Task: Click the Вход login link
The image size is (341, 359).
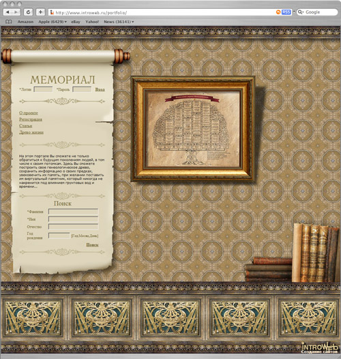Action: pyautogui.click(x=100, y=89)
